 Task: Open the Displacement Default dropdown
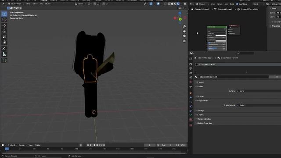click(x=259, y=105)
